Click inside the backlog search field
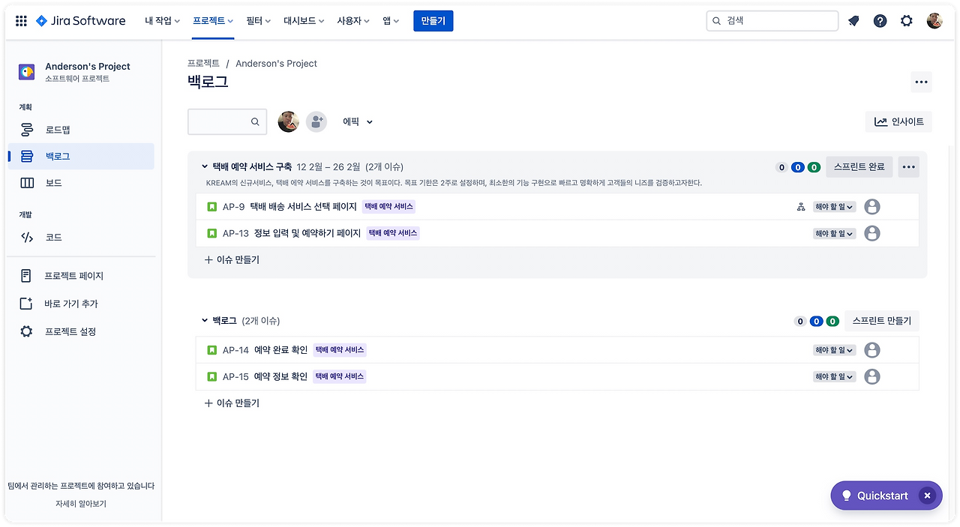The height and width of the screenshot is (527, 960). [x=221, y=121]
